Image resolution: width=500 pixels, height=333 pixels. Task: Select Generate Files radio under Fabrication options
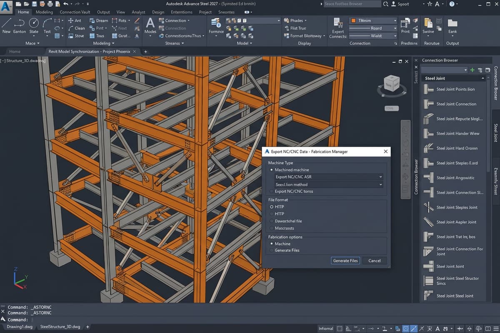pos(272,250)
